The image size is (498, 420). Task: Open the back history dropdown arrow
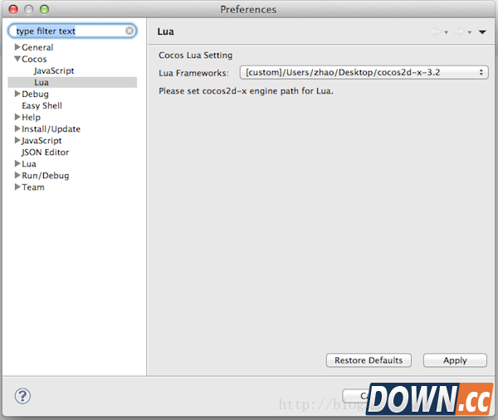pyautogui.click(x=447, y=33)
